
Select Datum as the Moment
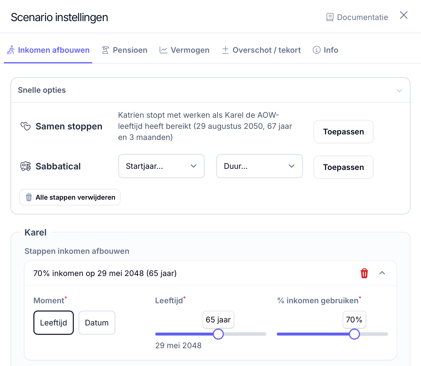[97, 323]
